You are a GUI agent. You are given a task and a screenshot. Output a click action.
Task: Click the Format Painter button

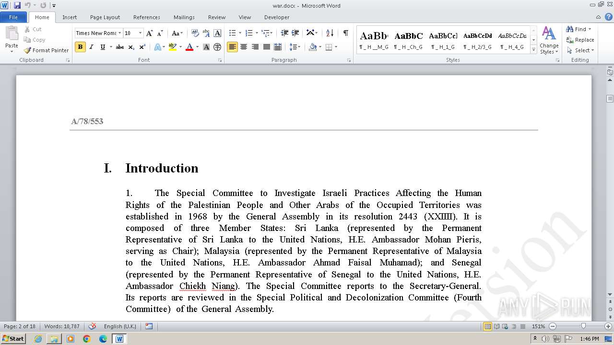tap(46, 50)
